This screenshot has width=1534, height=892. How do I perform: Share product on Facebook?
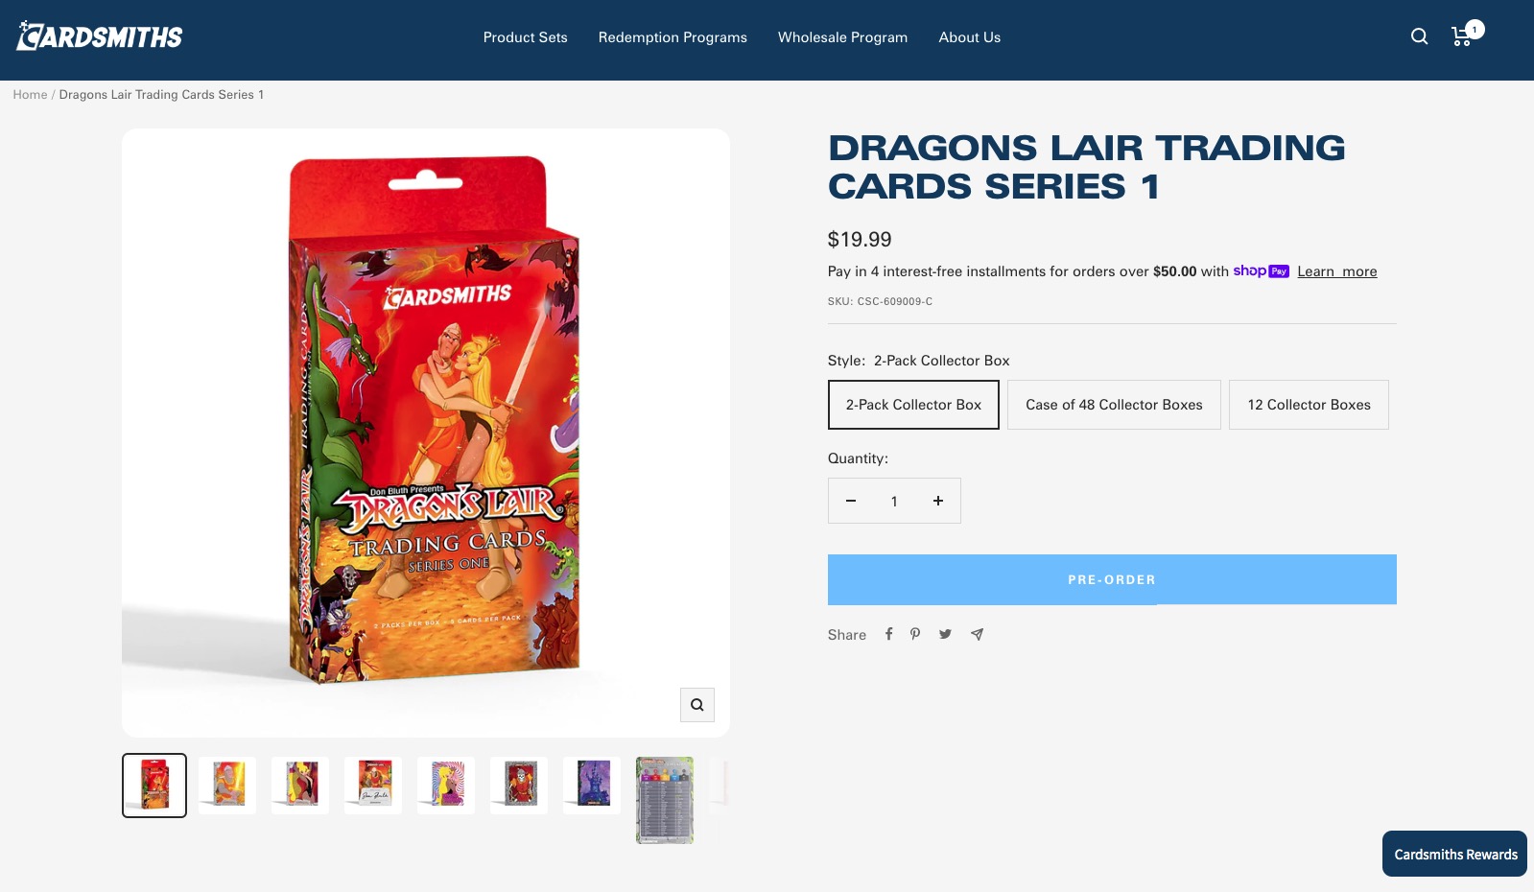point(888,634)
